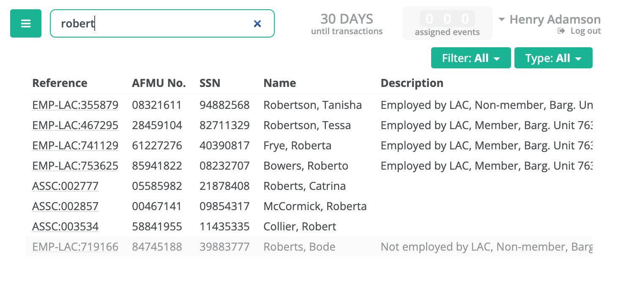Open reference ASSC:002857
Screen dimensions: 618x281
(66, 206)
